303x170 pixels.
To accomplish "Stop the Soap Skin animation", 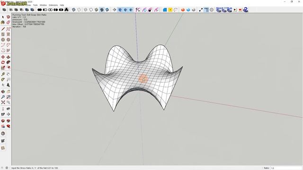I will (x=240, y=9).
